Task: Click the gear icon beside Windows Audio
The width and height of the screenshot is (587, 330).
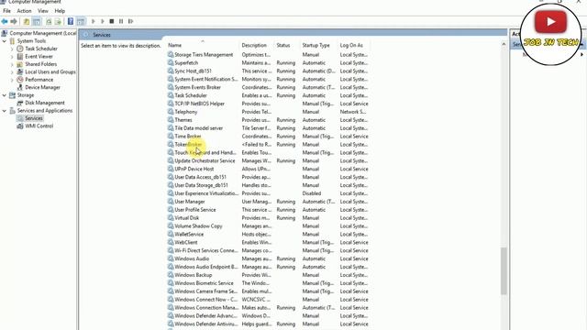Action: point(171,258)
